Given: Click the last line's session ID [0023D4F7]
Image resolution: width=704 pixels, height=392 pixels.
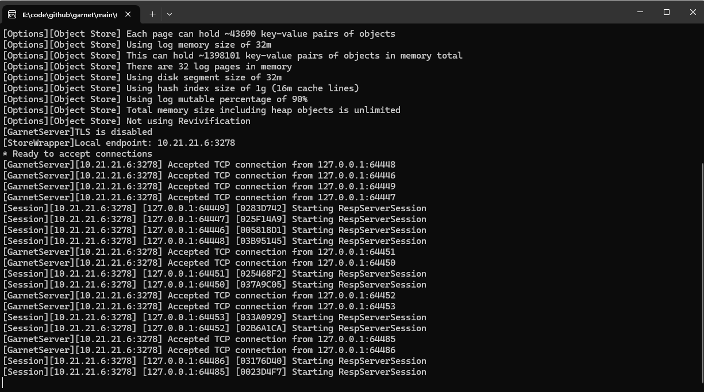Looking at the screenshot, I should tap(261, 372).
